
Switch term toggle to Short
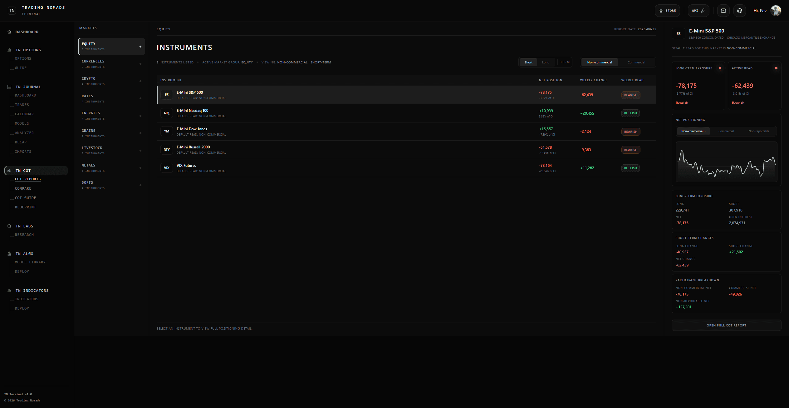[x=528, y=62]
